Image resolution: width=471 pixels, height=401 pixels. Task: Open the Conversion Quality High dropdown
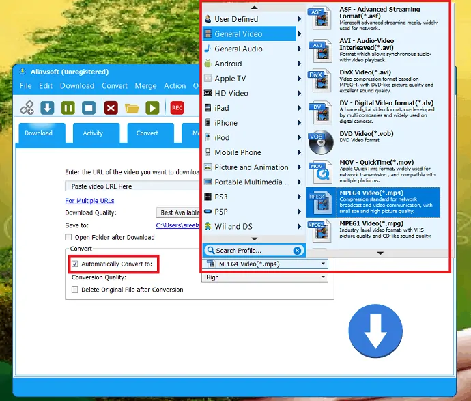(265, 277)
